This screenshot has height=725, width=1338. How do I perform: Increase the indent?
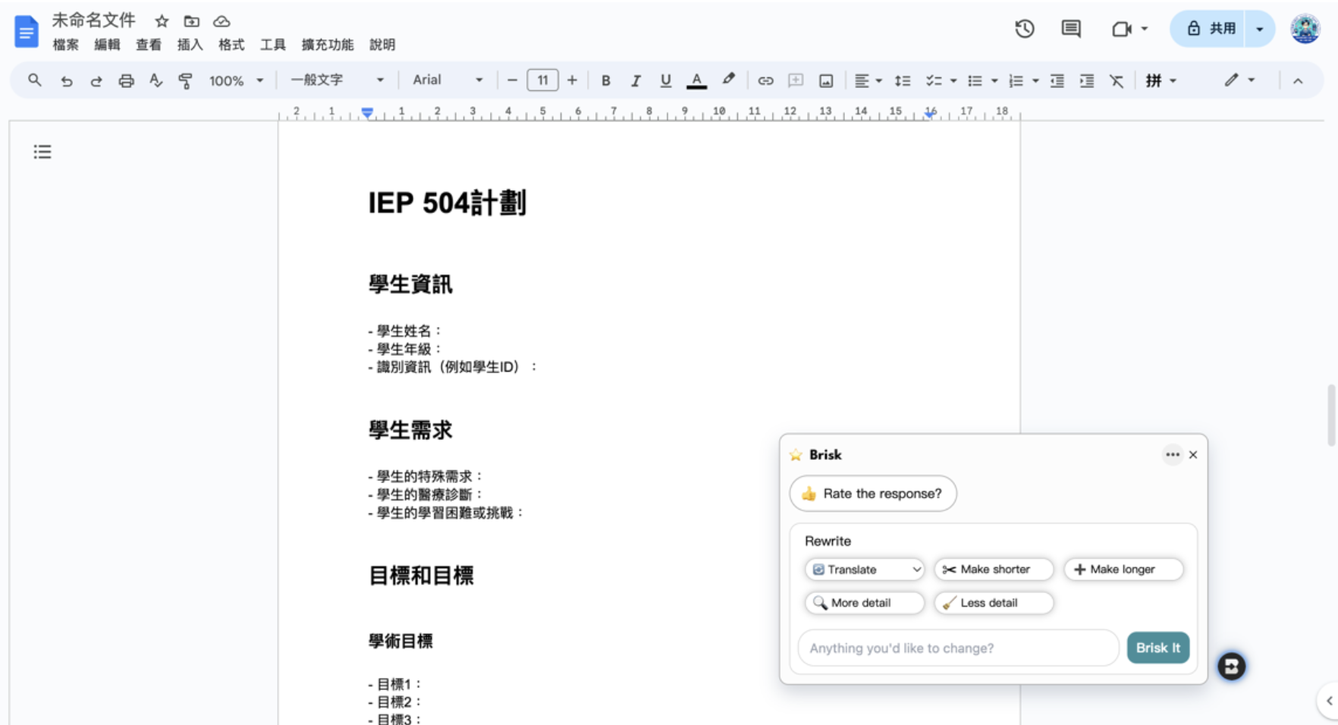click(1087, 80)
